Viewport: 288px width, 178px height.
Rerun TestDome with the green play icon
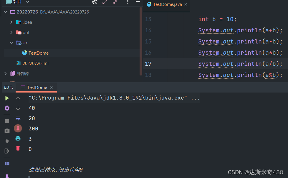coord(7,98)
